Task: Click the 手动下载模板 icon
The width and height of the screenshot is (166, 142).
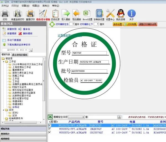Action: pos(4,40)
